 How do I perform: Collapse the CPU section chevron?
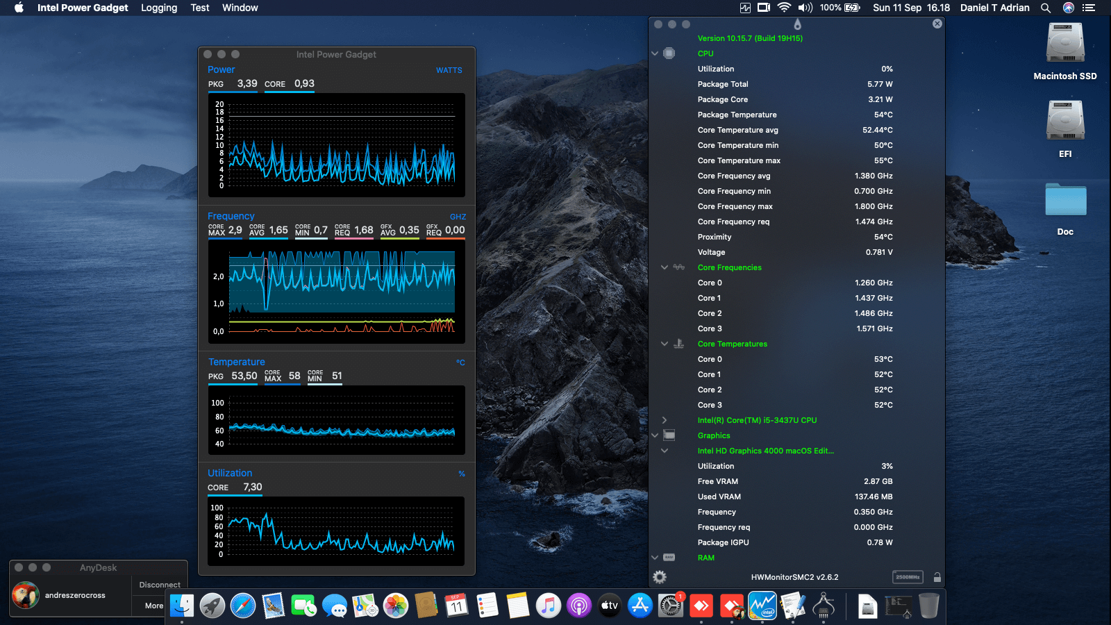[655, 53]
